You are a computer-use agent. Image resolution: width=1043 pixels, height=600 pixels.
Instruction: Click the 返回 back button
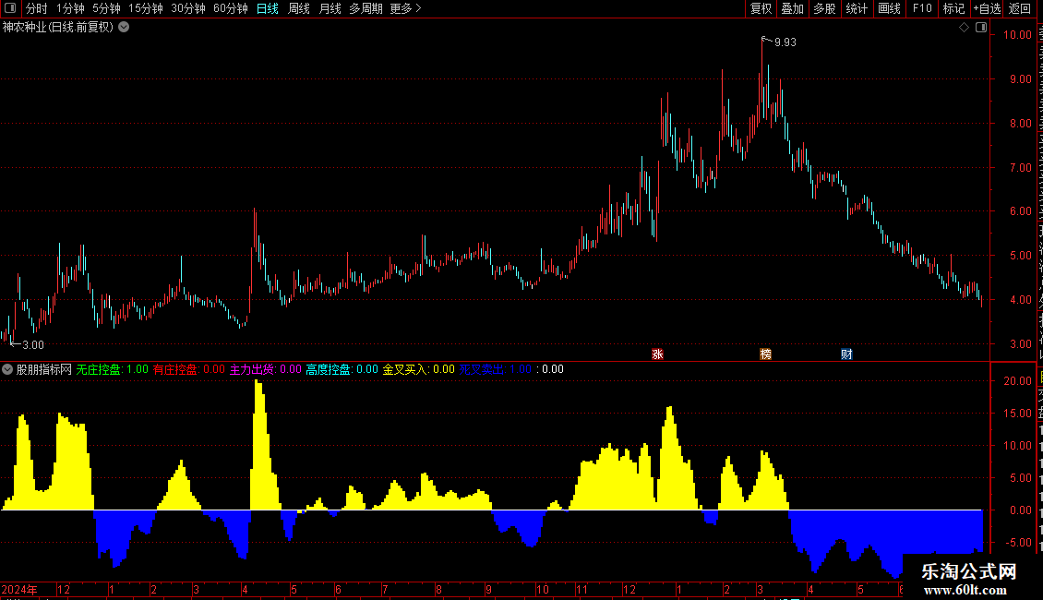[1019, 8]
